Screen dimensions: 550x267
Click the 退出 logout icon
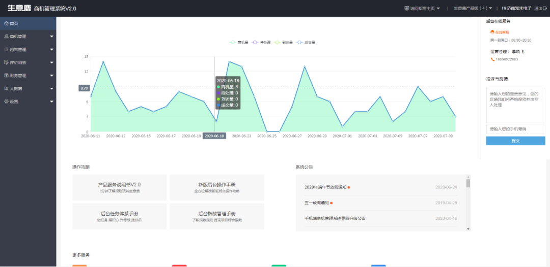545,8
